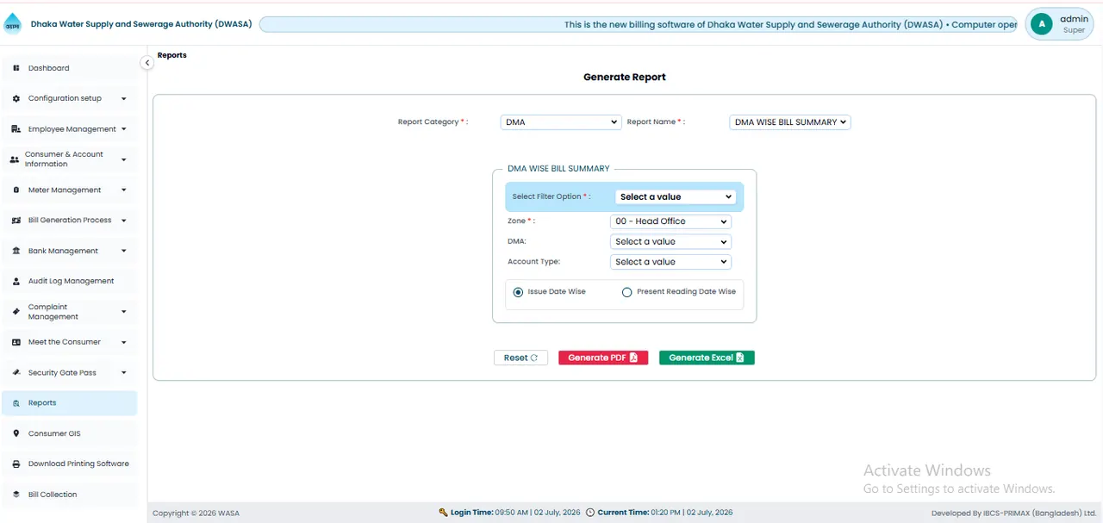Expand the Bank Management menu
The height and width of the screenshot is (523, 1103).
point(69,252)
